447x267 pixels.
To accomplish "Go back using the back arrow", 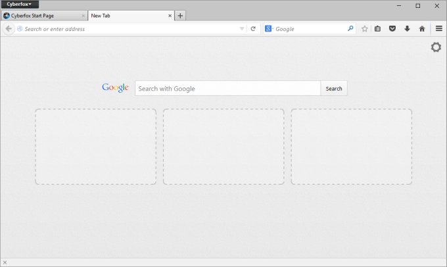I will coord(9,29).
